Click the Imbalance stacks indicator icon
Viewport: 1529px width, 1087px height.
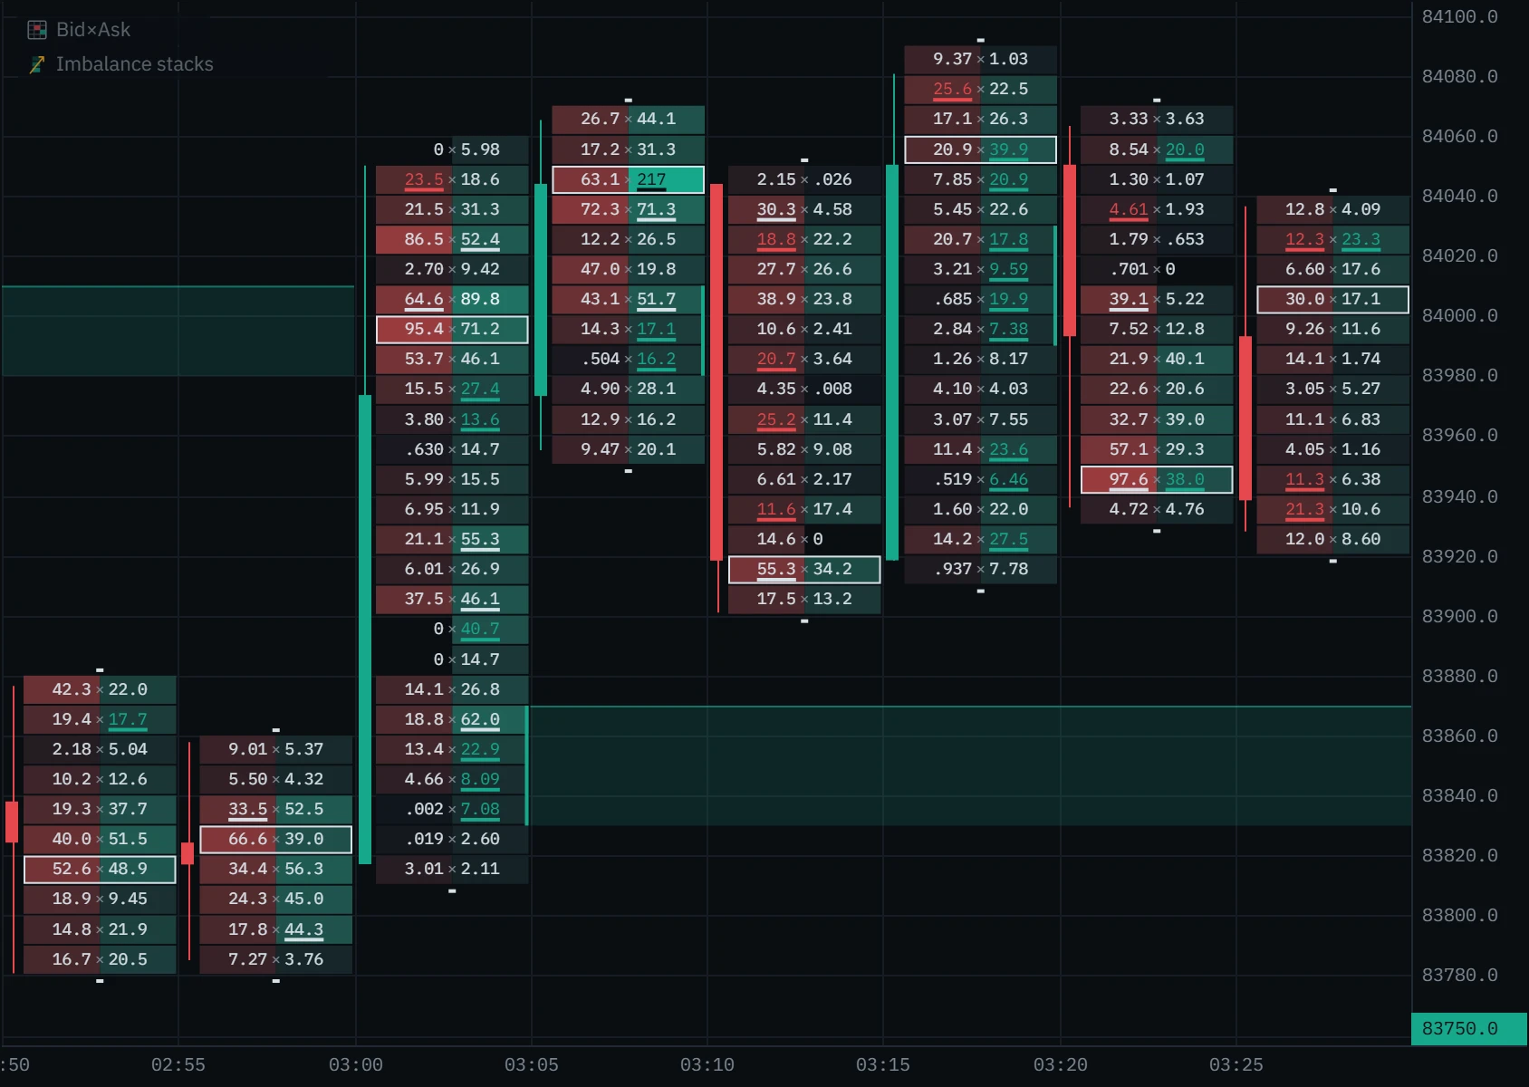37,64
